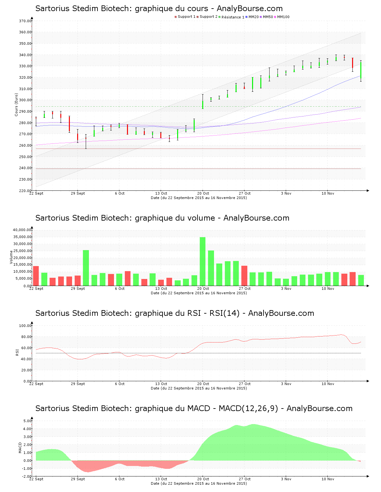Click '20 Oct' on the price chart axis
Screen dimensions: 381x492
point(203,193)
